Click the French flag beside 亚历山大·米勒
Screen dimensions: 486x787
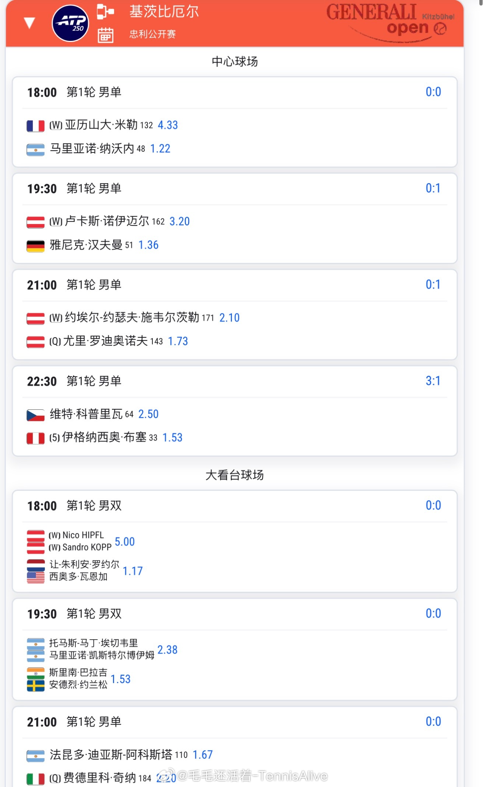coord(36,126)
